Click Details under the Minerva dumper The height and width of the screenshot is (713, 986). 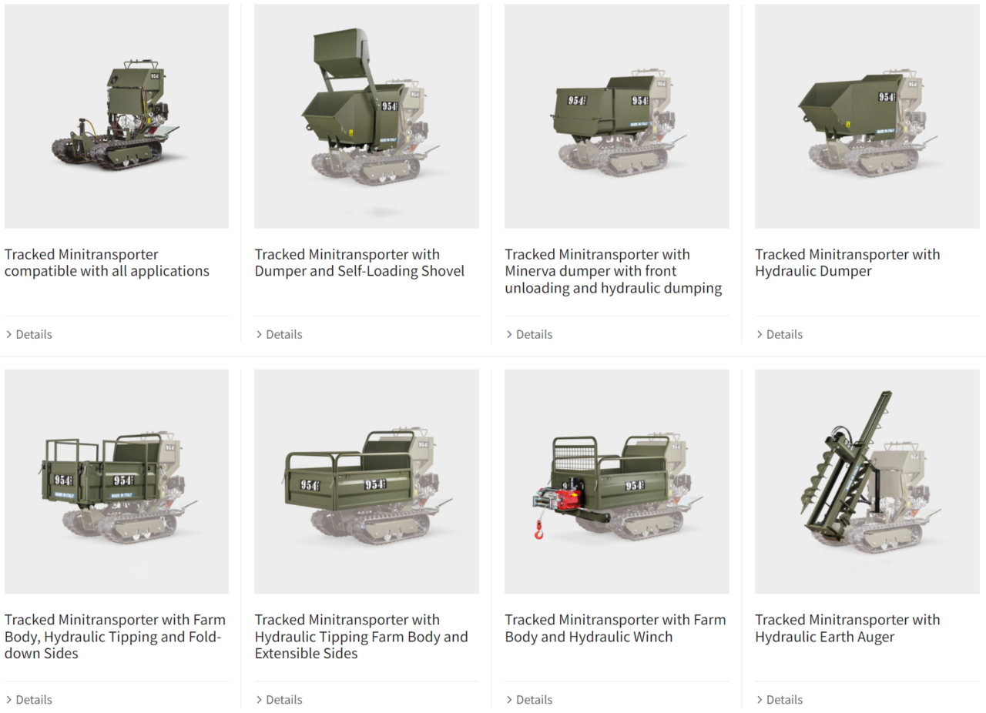(x=529, y=334)
